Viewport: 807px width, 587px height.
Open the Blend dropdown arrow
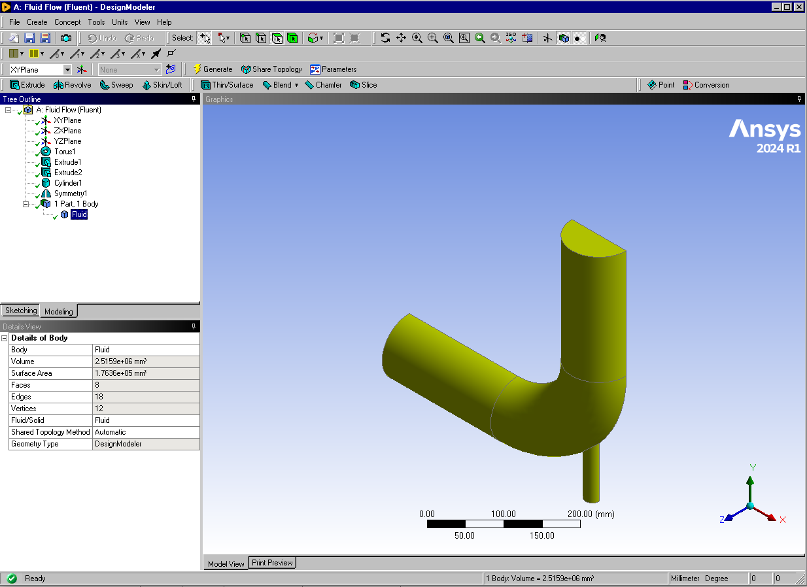click(296, 85)
